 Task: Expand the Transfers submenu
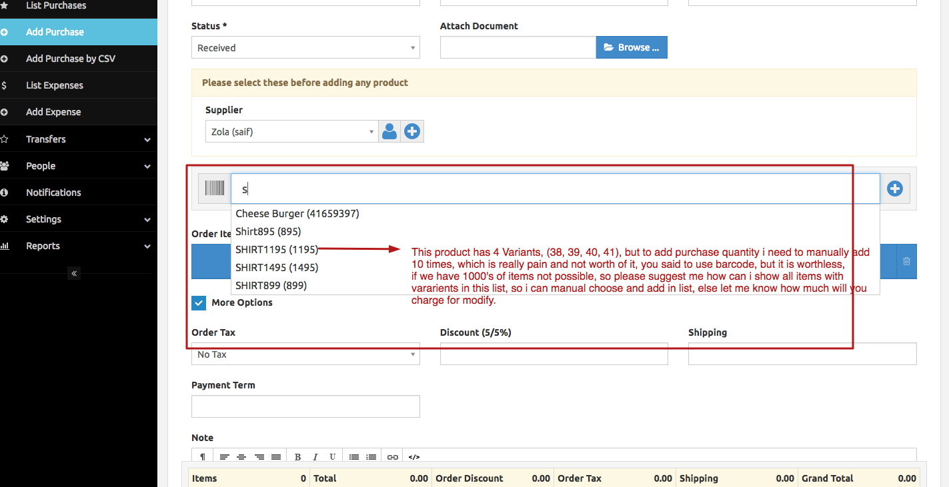[79, 139]
